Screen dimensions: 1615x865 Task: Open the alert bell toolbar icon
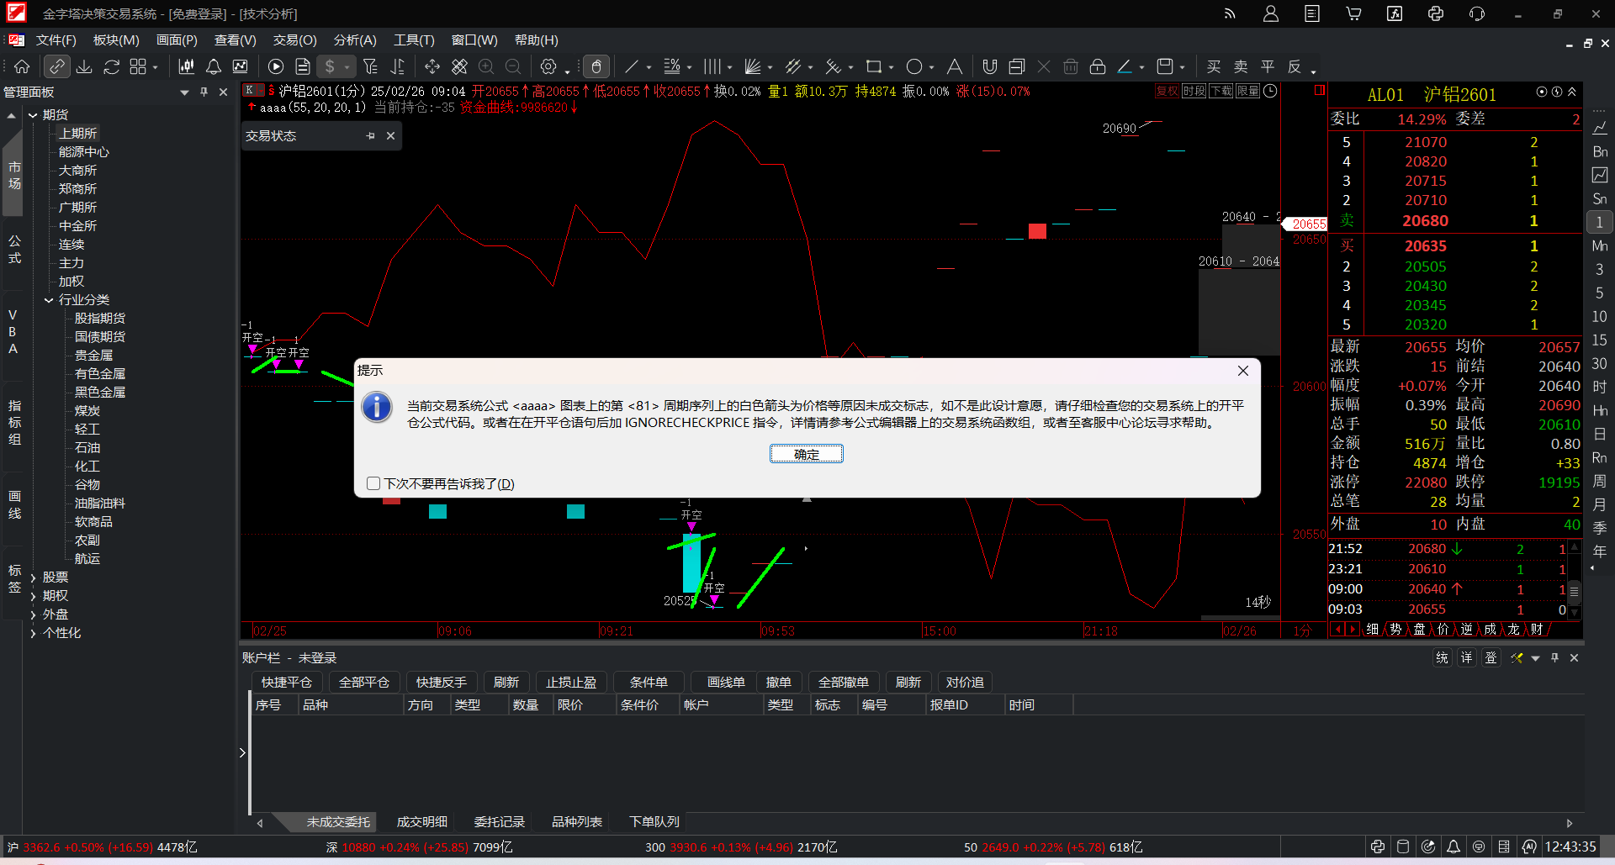click(214, 66)
